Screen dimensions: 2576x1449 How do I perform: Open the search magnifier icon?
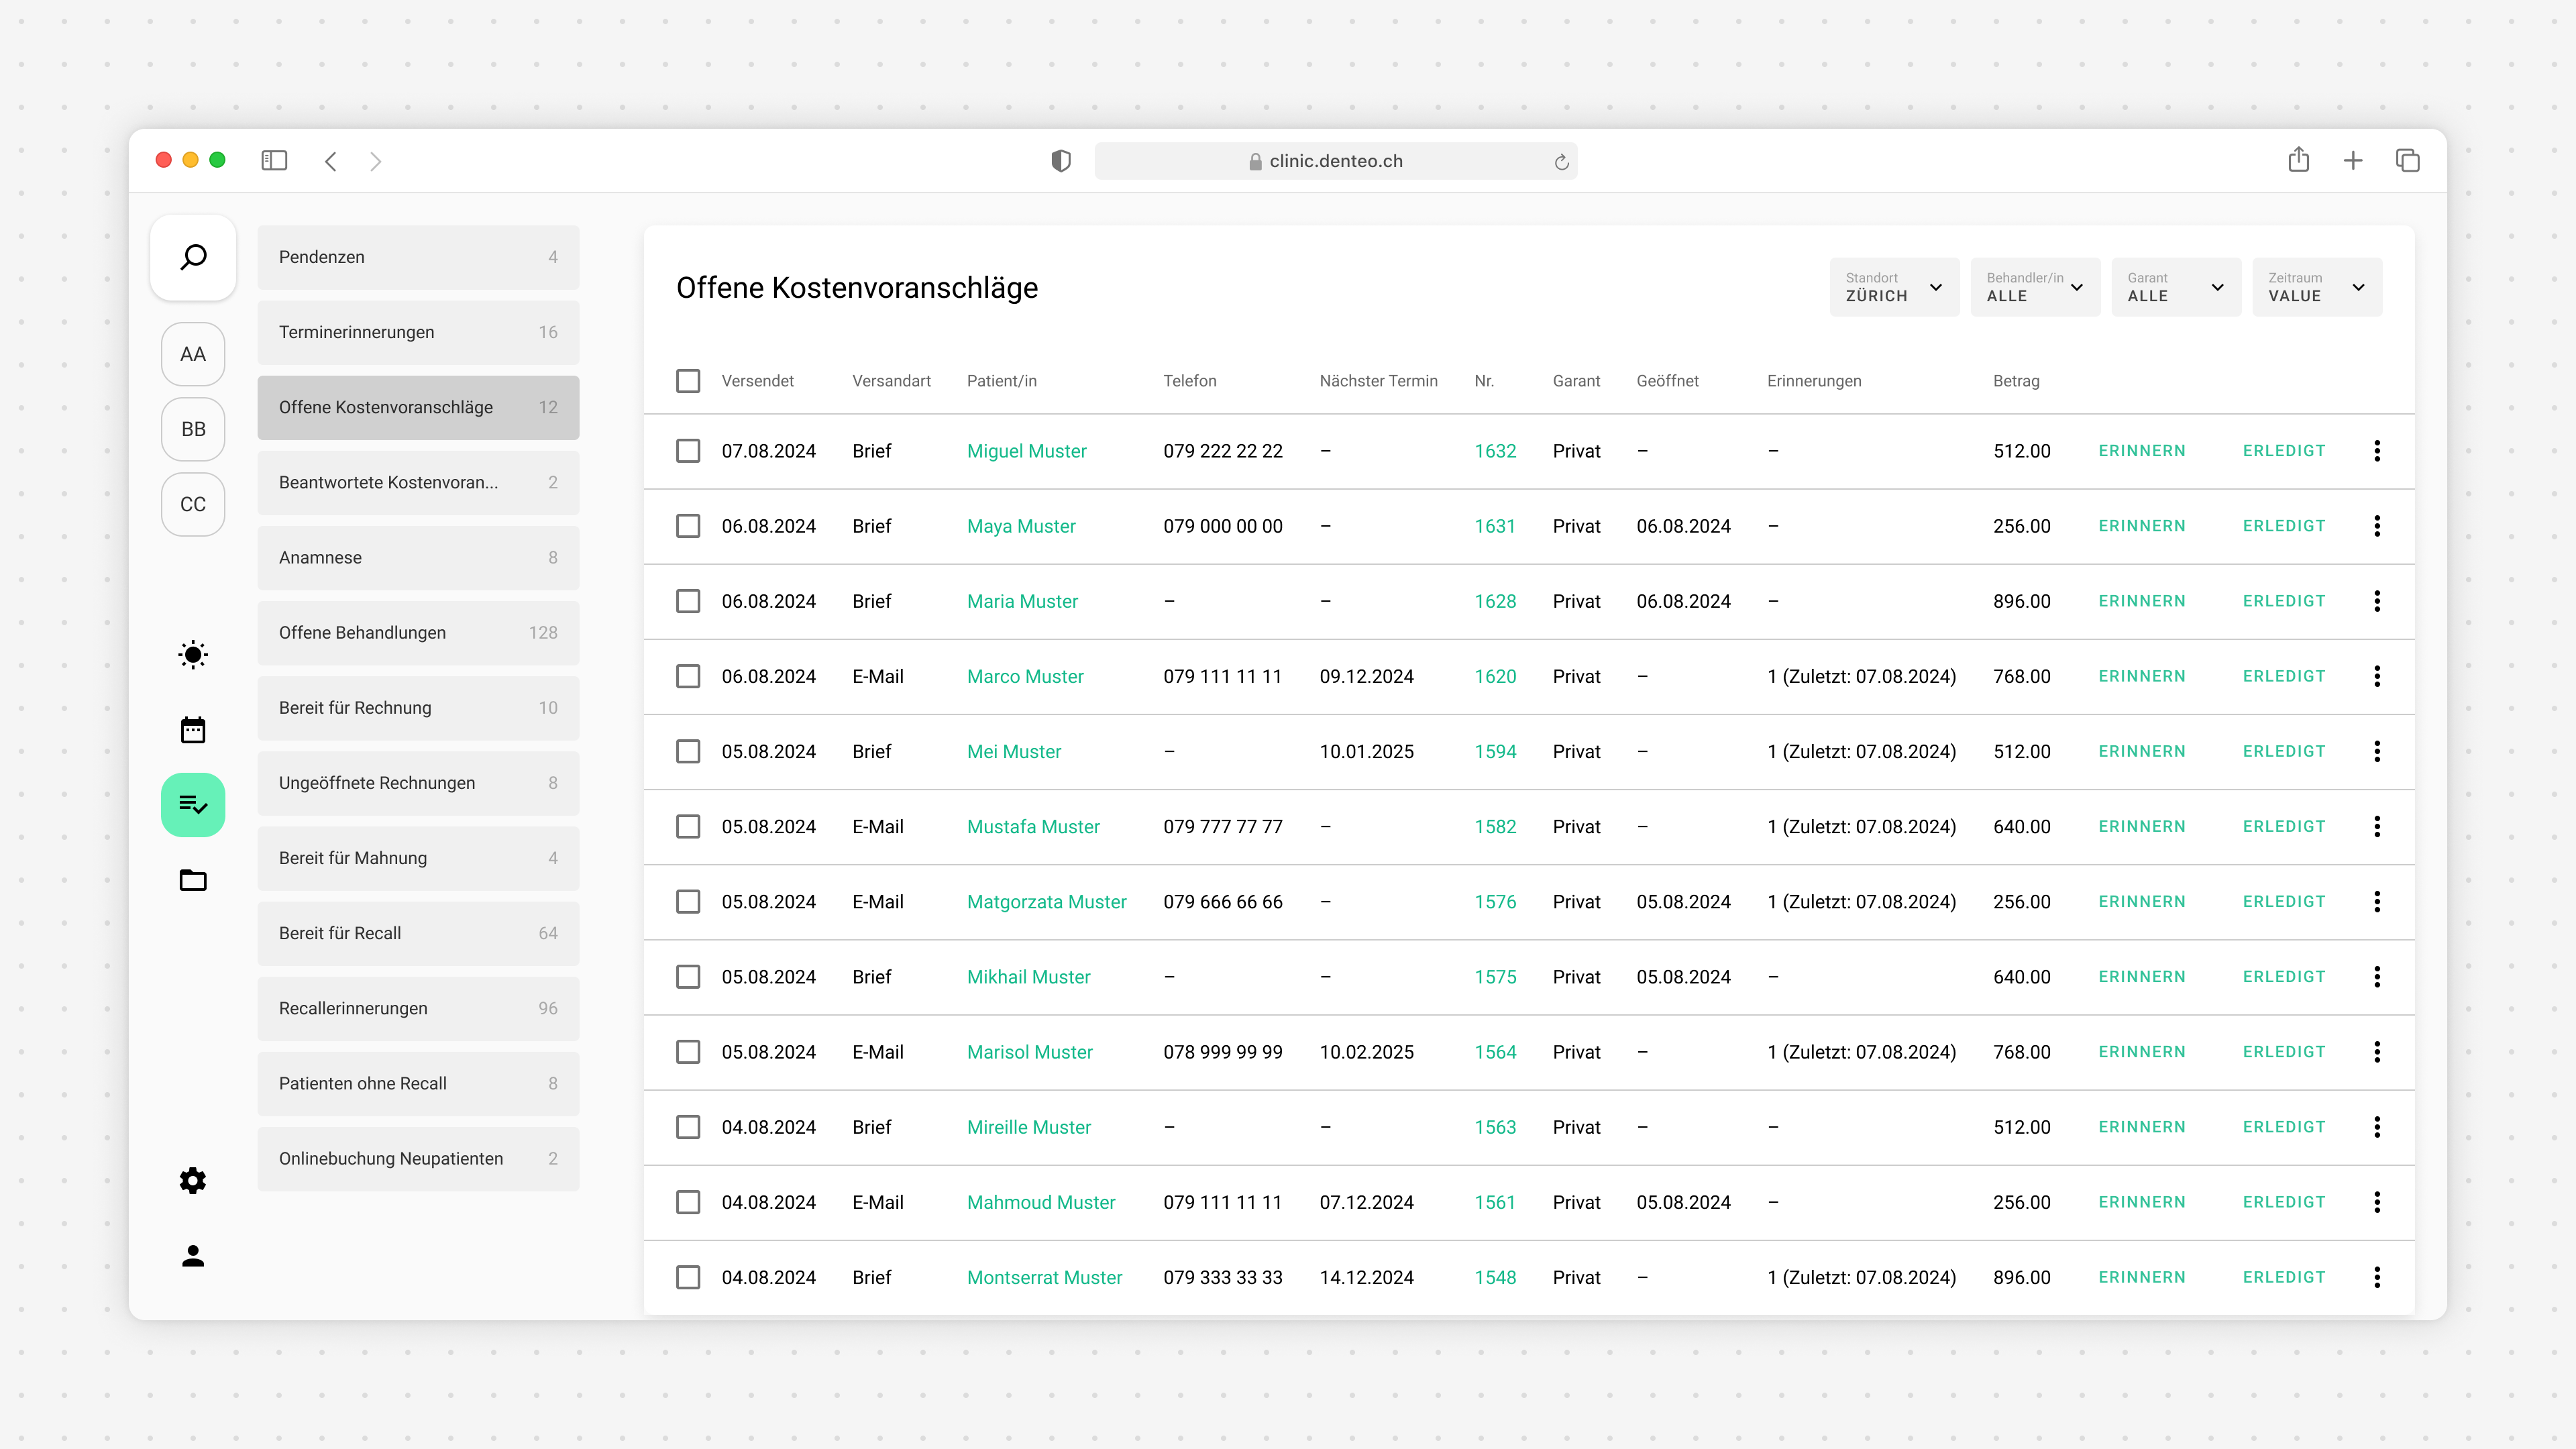pyautogui.click(x=193, y=257)
